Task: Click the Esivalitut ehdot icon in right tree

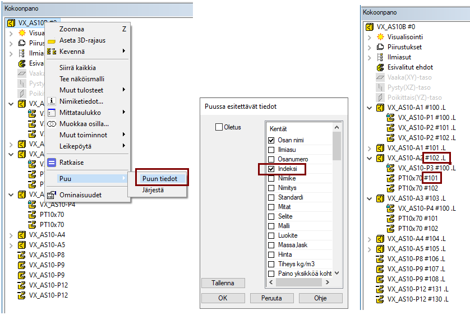Action: 380,67
